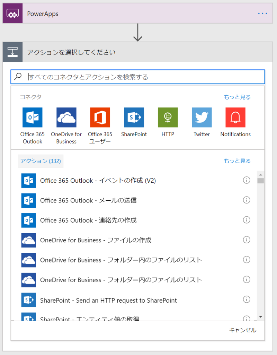The image size is (277, 355).
Task: Click the choose action step icon
Action: tap(13, 52)
